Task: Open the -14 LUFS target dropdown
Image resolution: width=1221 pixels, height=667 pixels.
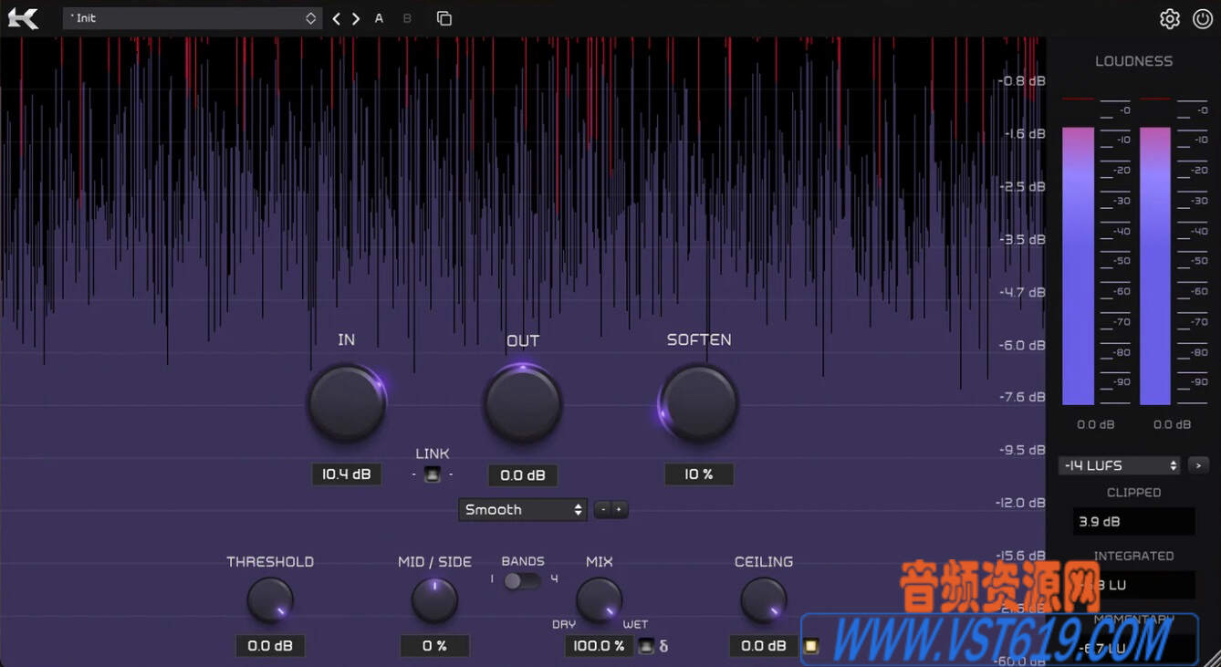Action: pos(1120,465)
